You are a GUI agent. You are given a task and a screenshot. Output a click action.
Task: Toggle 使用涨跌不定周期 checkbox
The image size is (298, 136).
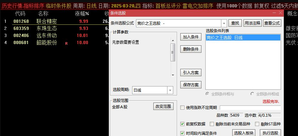click(x=182, y=108)
